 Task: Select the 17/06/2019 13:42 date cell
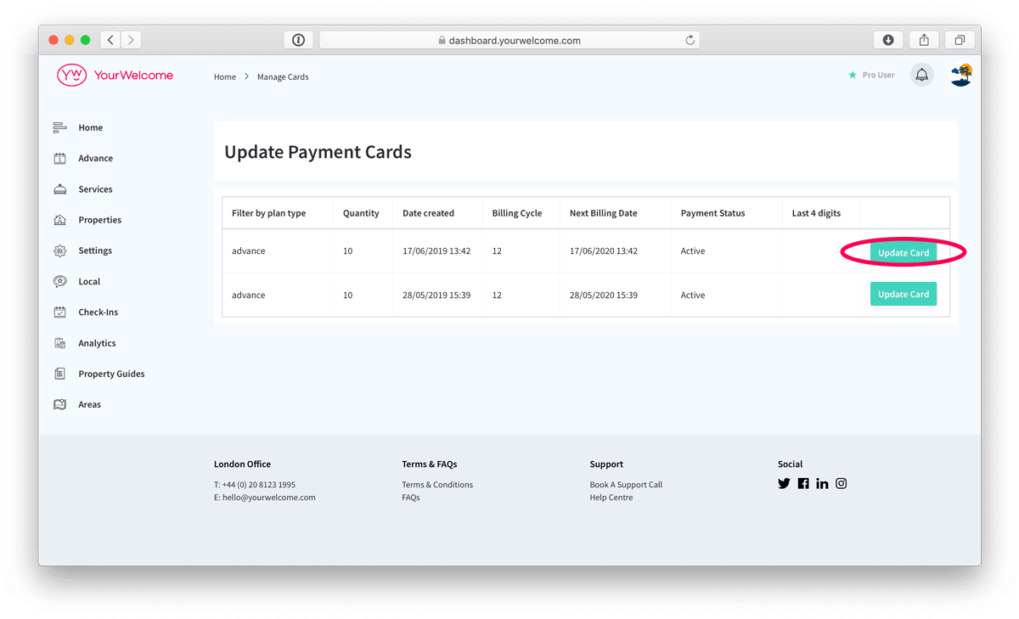click(x=436, y=251)
